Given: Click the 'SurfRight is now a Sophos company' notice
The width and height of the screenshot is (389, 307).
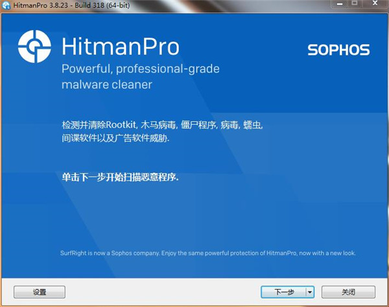Looking at the screenshot, I should tap(208, 253).
